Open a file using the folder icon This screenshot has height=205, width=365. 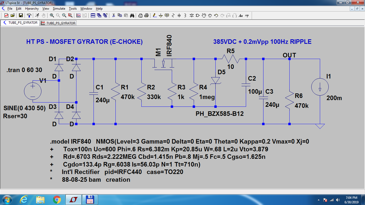pos(13,15)
